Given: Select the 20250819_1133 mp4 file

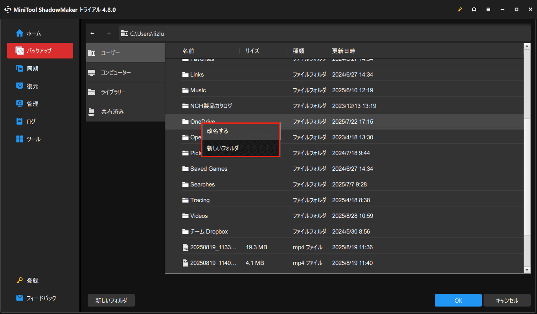Looking at the screenshot, I should tap(344, 247).
